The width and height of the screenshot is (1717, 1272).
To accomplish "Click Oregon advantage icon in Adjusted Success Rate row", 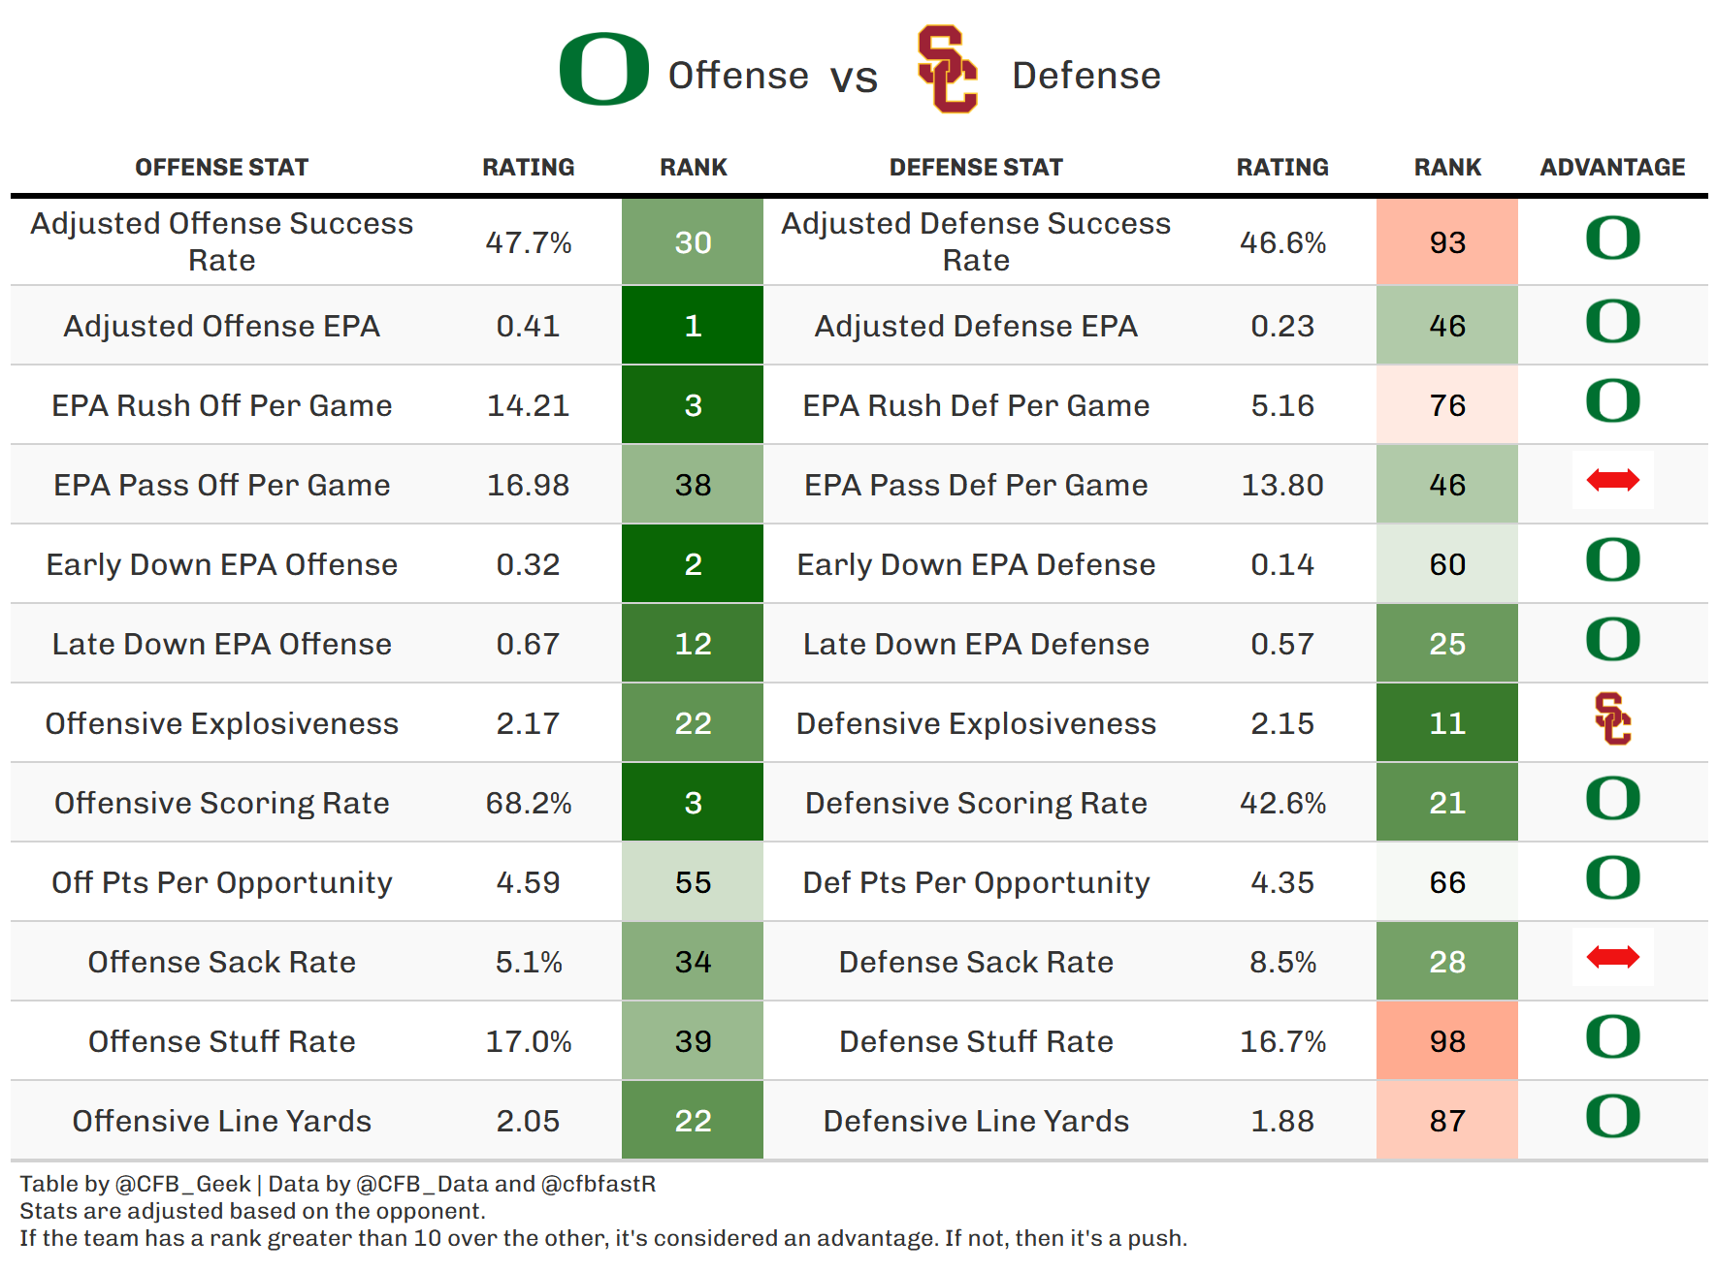I will point(1612,238).
